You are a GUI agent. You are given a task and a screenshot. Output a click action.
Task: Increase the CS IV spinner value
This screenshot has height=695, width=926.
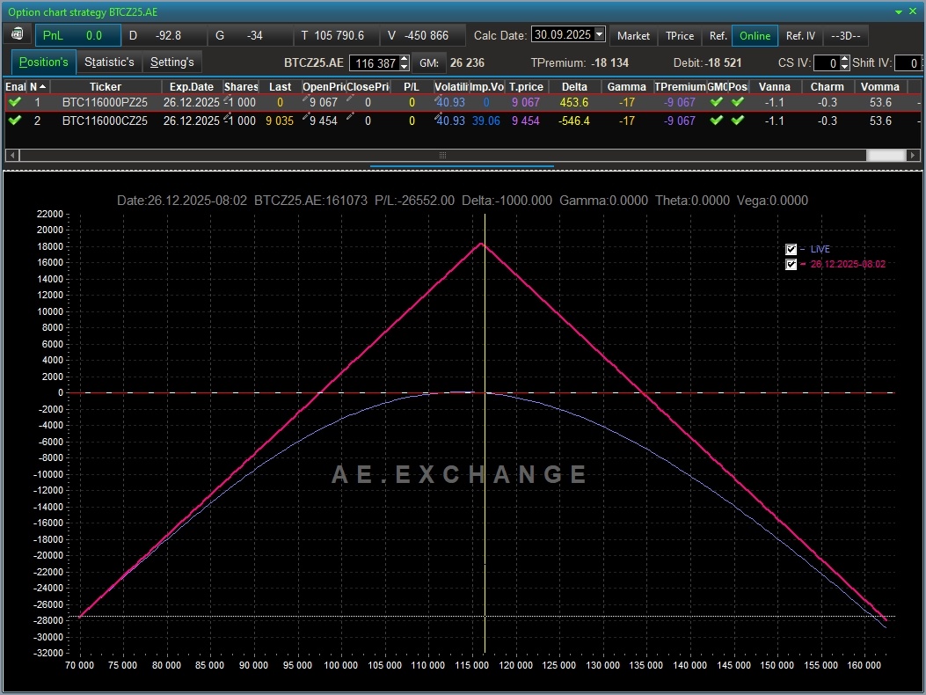pos(844,59)
